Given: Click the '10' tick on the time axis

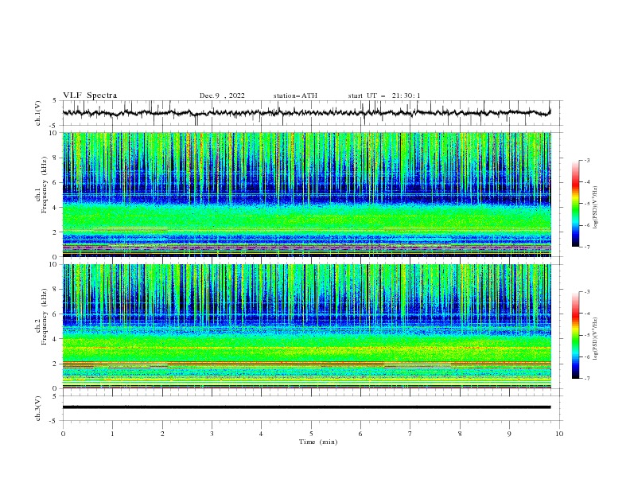Looking at the screenshot, I should click(x=559, y=434).
